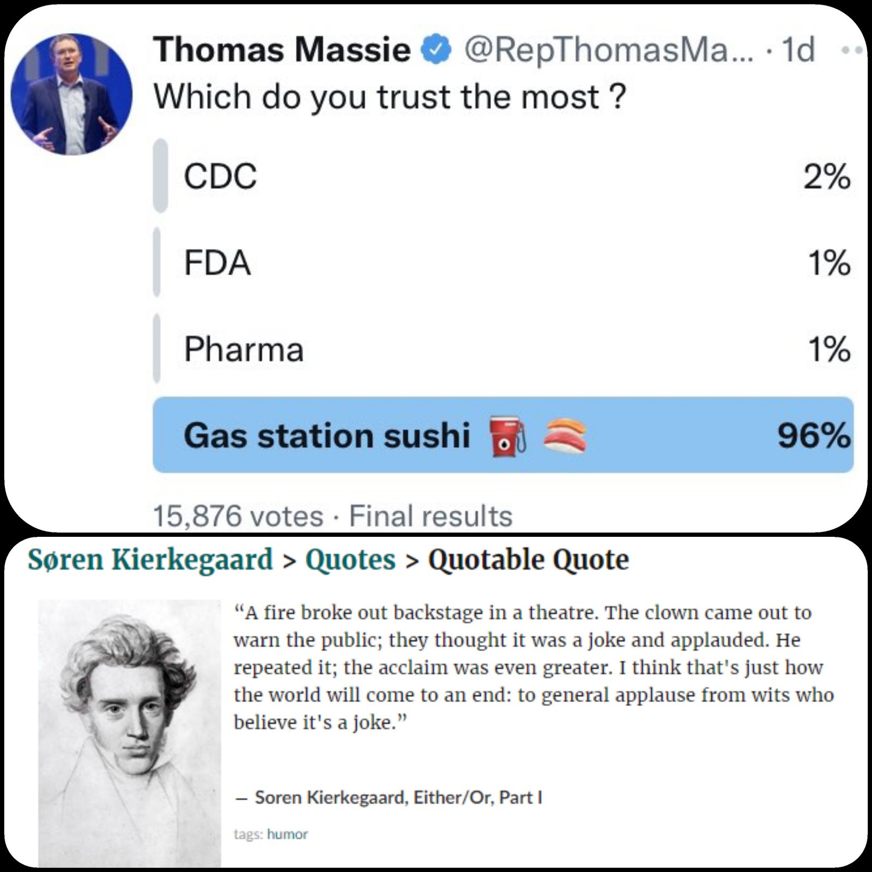The height and width of the screenshot is (872, 872).
Task: Click the 15,876 votes count
Action: tap(238, 516)
